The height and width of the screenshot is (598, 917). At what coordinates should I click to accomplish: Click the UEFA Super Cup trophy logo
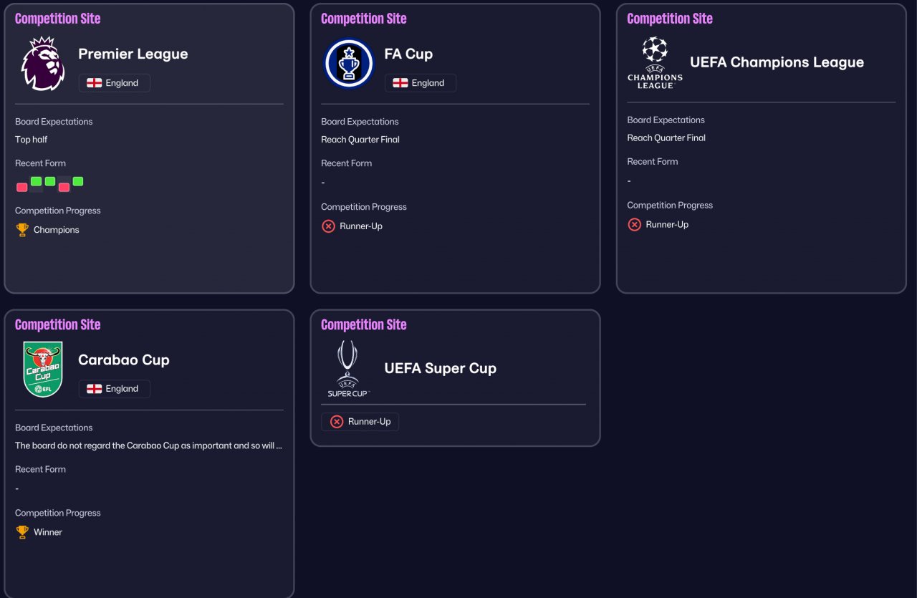[x=348, y=368]
